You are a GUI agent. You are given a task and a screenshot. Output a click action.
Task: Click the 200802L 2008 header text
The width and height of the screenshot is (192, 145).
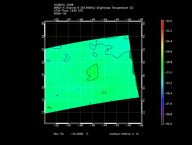point(63,5)
